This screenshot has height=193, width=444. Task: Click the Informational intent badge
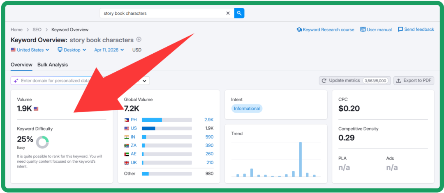(247, 109)
